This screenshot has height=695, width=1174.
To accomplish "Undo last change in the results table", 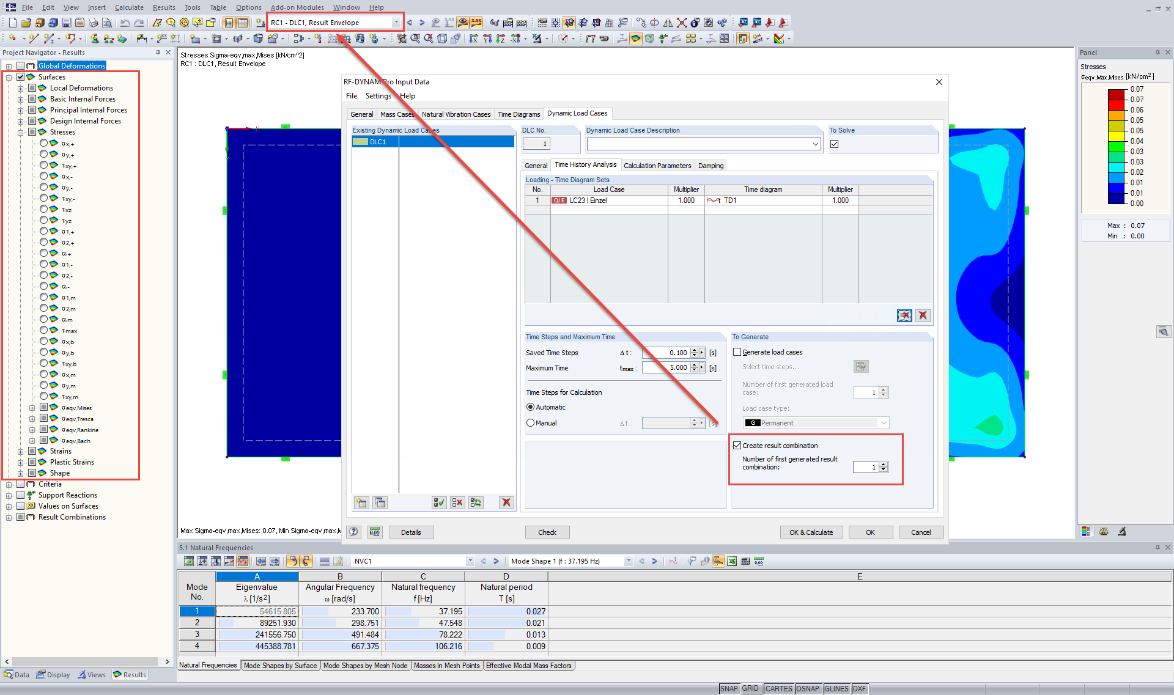I will [293, 561].
